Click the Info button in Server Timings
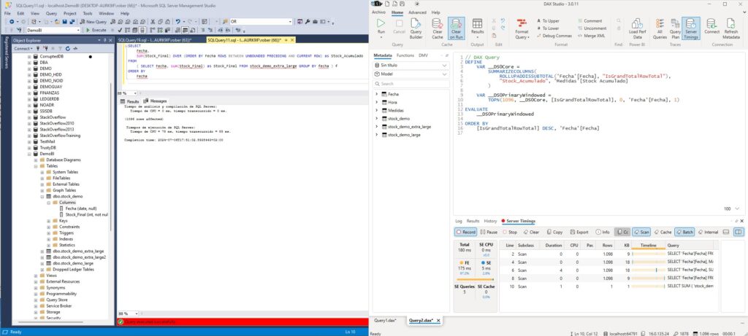The image size is (748, 336). click(x=602, y=233)
